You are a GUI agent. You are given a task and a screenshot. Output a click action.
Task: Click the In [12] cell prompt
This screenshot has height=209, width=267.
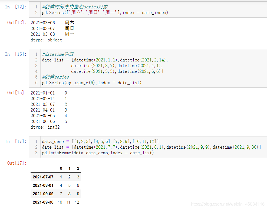tap(16, 7)
